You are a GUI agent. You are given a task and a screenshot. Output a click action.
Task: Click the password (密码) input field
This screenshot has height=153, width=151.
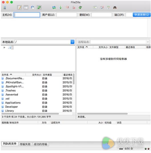(x=102, y=15)
